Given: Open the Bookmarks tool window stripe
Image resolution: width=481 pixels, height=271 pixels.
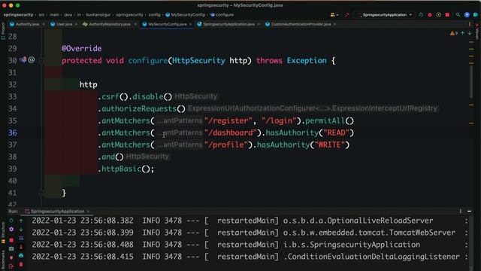Looking at the screenshot, I should click(x=3, y=260).
